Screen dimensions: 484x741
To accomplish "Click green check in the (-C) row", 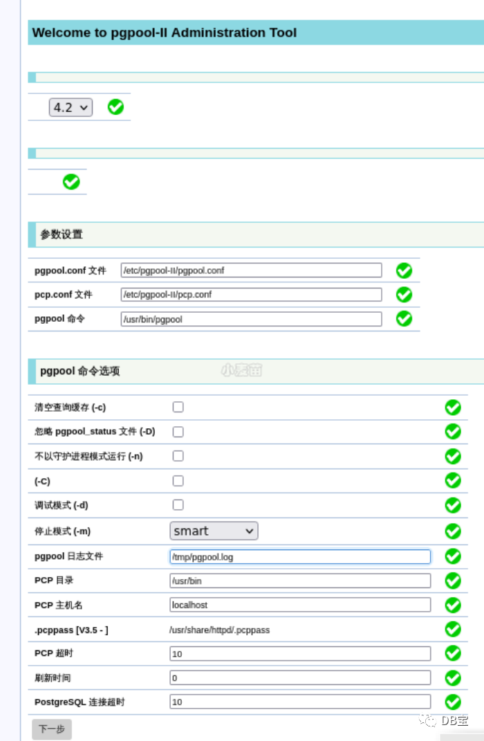I will (453, 481).
